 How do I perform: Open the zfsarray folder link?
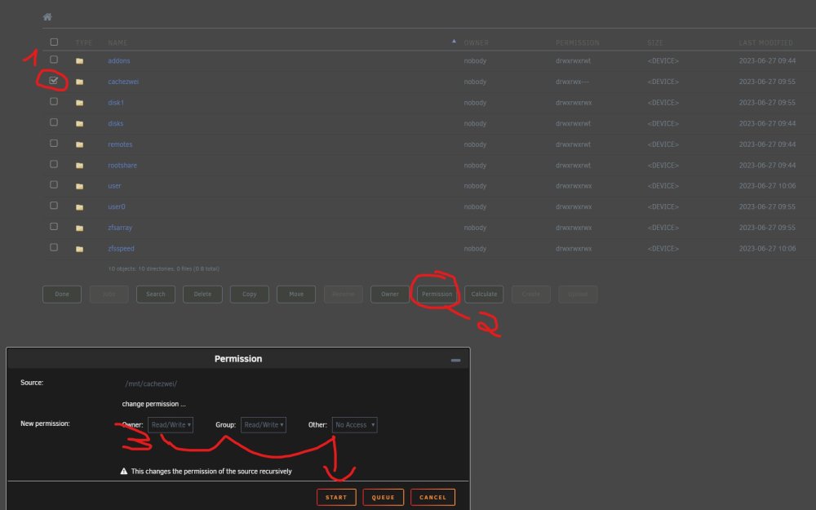[x=120, y=228]
